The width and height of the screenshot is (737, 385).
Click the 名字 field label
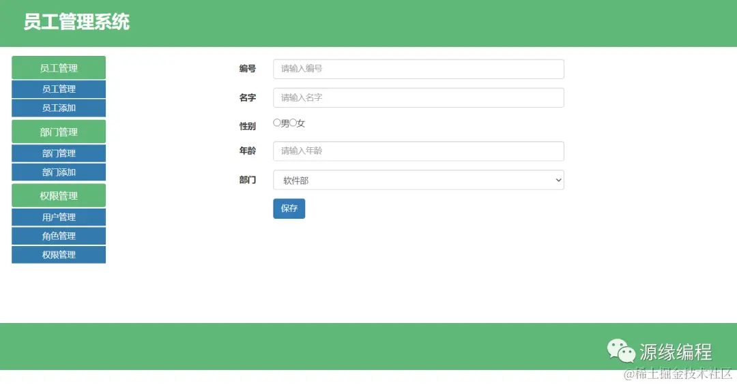tap(247, 97)
